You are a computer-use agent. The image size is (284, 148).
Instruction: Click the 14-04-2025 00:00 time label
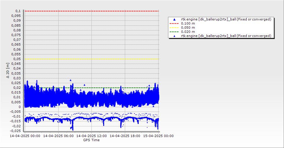coord(25,136)
